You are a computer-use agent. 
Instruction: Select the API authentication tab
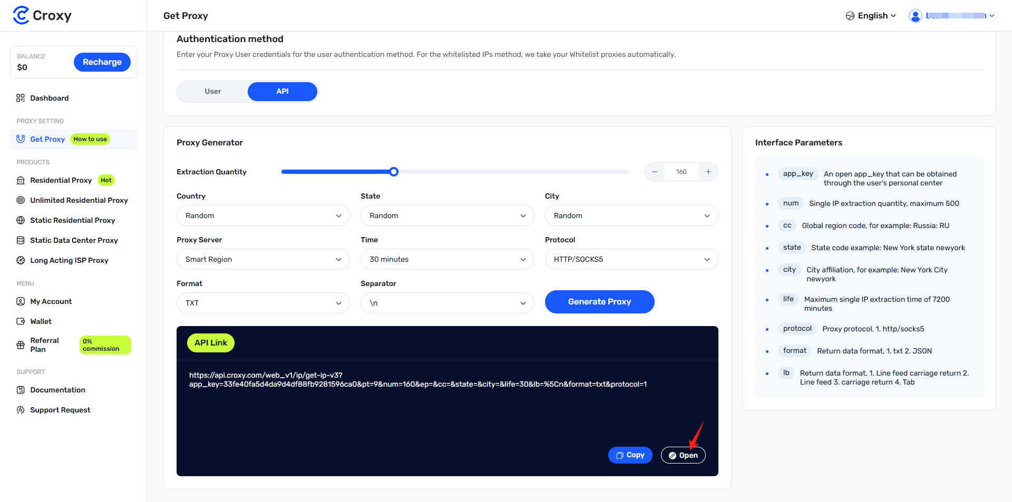283,91
